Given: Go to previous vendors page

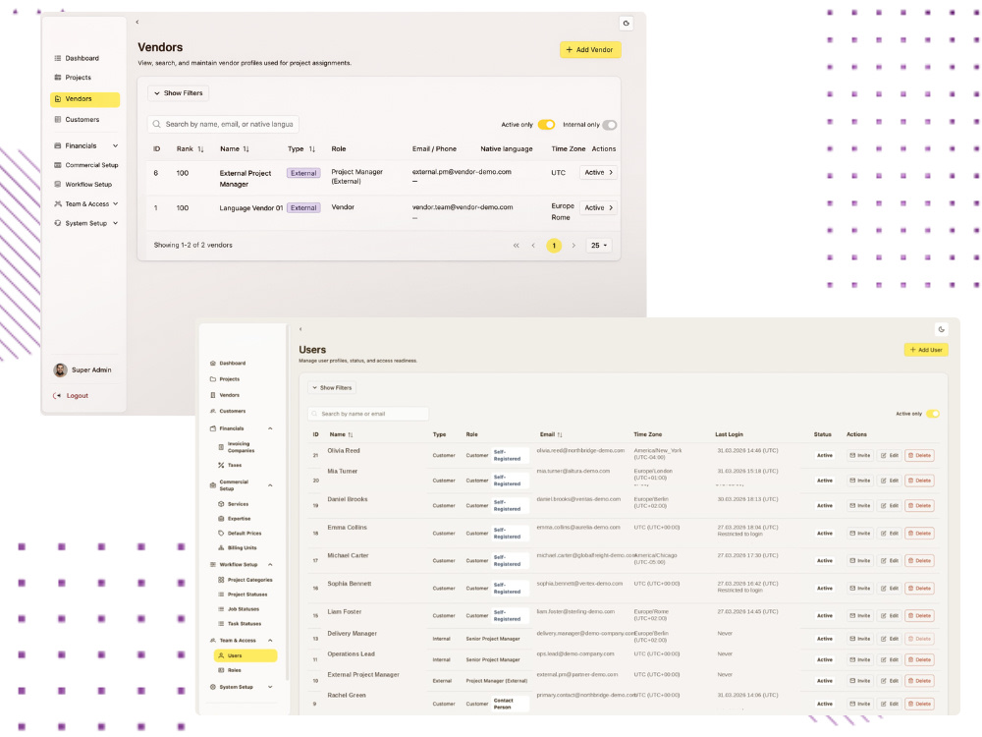Looking at the screenshot, I should click(533, 246).
